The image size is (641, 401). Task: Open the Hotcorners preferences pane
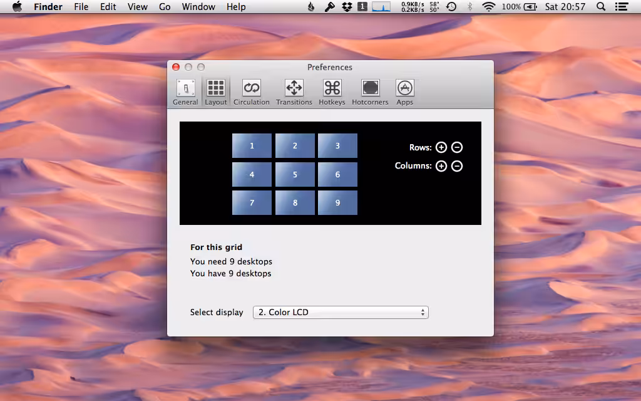click(x=370, y=92)
